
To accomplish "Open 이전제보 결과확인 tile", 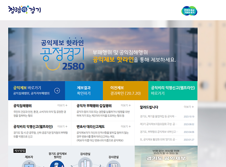I will click(x=126, y=91).
